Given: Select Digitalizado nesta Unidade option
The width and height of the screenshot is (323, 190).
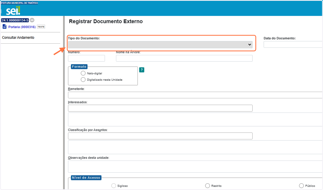Looking at the screenshot, I should pyautogui.click(x=83, y=80).
